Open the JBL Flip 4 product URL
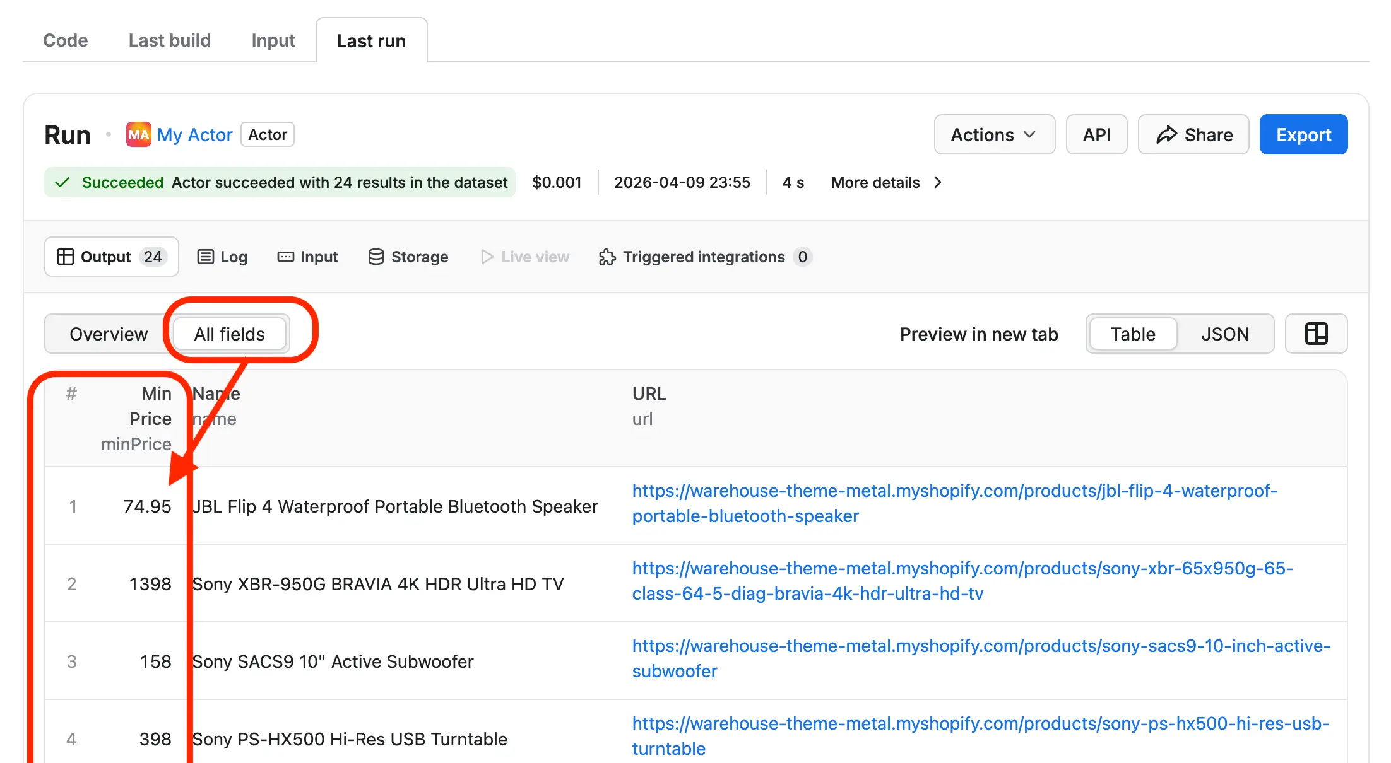Viewport: 1391px width, 763px height. click(955, 503)
